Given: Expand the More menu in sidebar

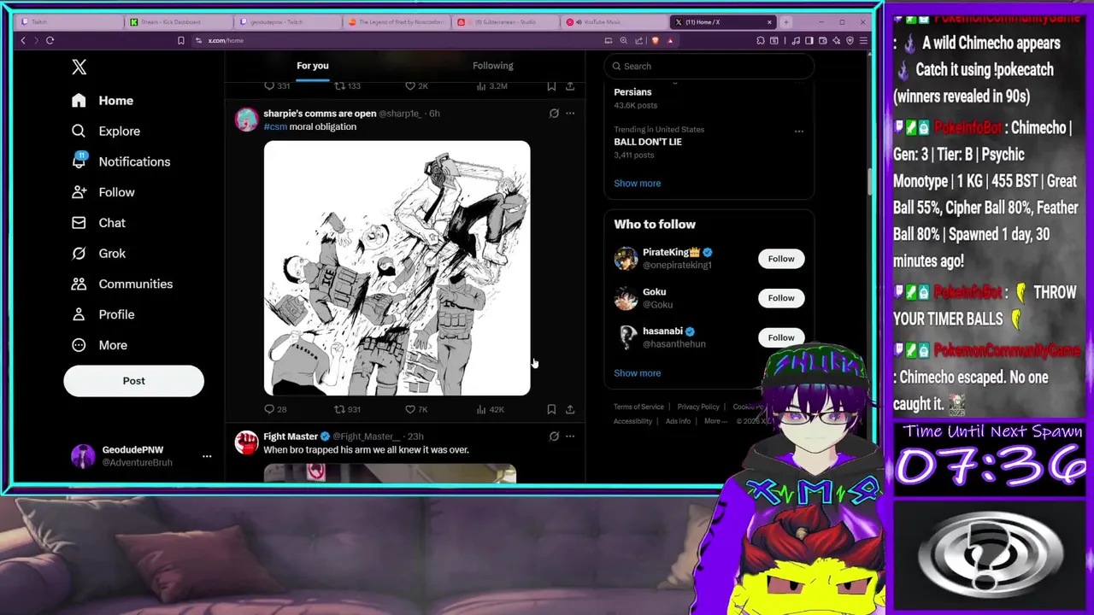Looking at the screenshot, I should (x=100, y=345).
